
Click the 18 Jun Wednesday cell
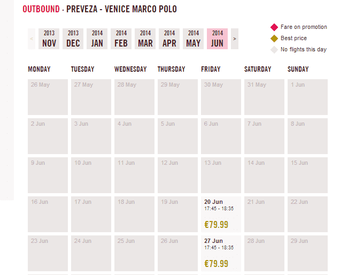point(134,214)
